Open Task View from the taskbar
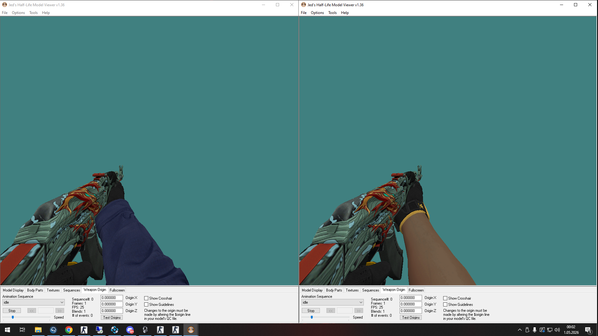 (22, 330)
